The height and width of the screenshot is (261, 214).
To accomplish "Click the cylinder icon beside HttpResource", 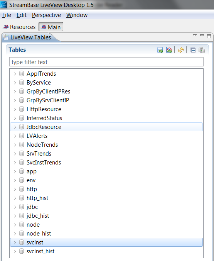I will pyautogui.click(x=22, y=109).
